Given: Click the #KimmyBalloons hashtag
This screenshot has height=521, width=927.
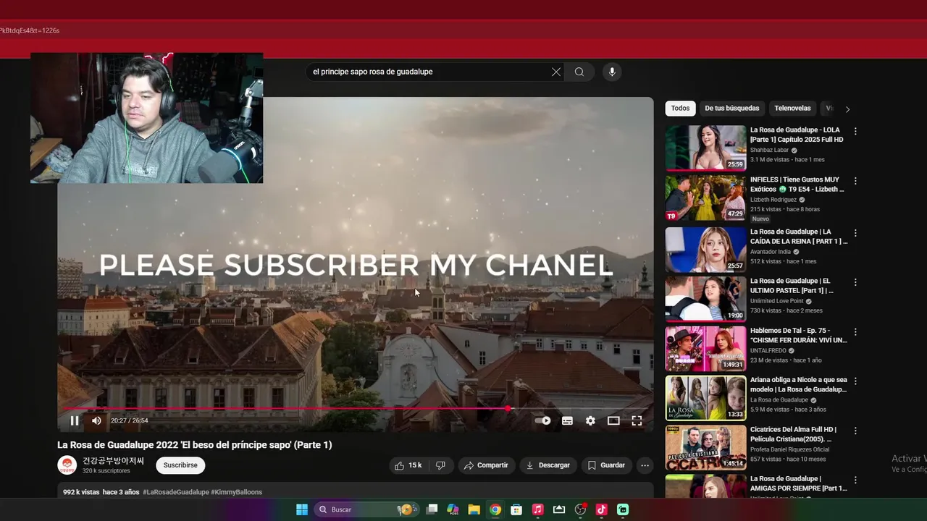Looking at the screenshot, I should 236,492.
